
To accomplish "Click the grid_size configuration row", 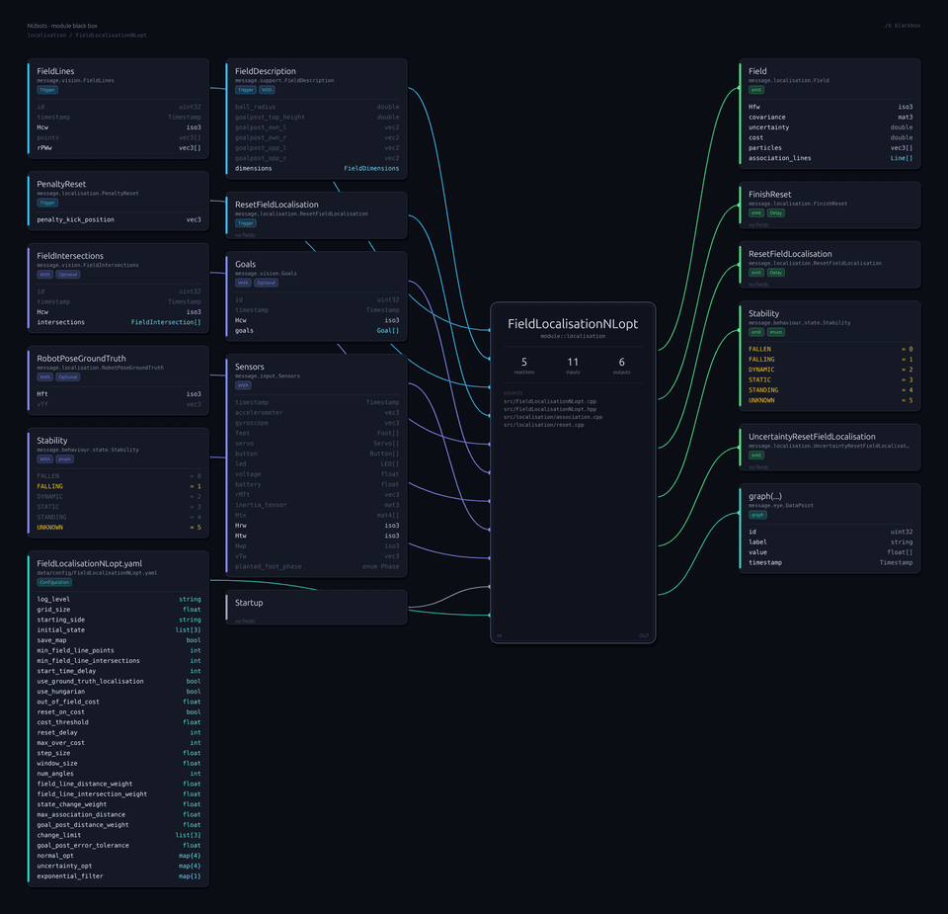I will pos(118,610).
